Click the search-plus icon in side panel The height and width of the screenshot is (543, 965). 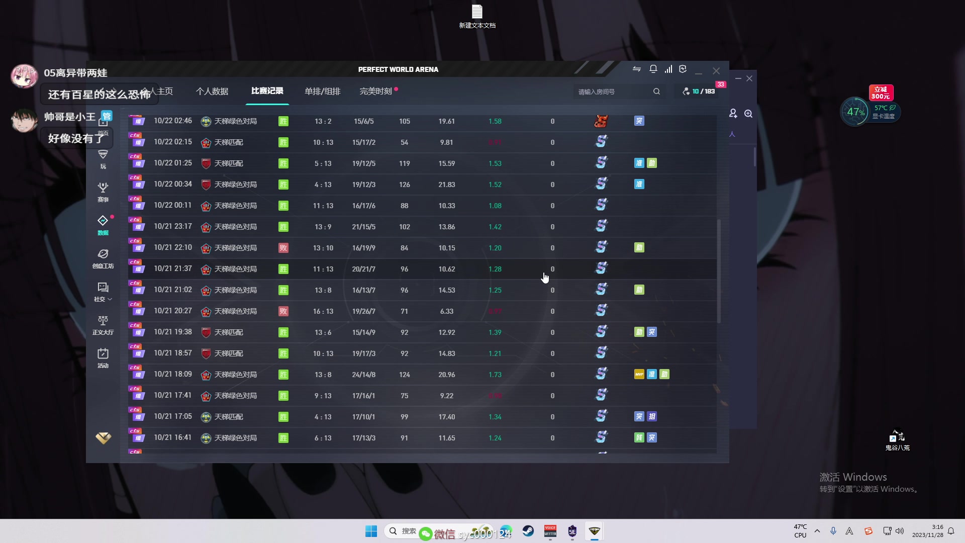[748, 114]
